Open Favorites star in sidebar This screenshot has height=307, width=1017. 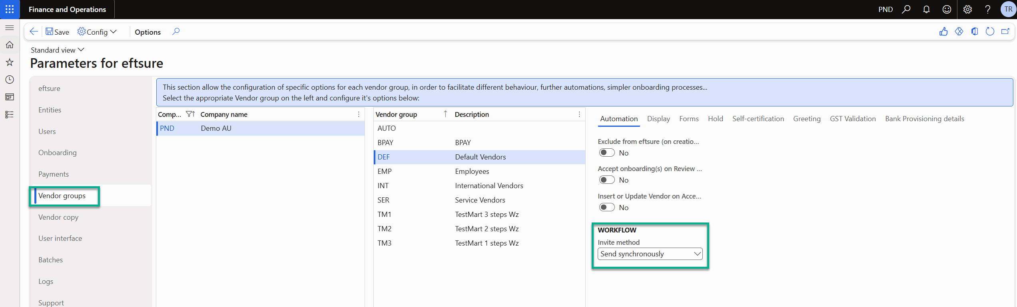click(10, 62)
